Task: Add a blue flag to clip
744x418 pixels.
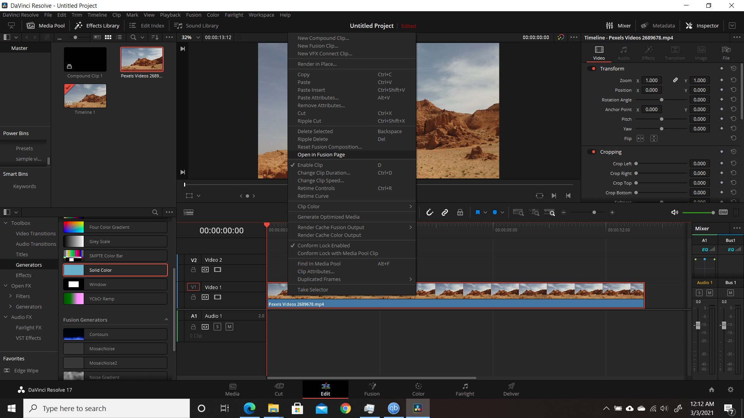Action: [x=477, y=212]
